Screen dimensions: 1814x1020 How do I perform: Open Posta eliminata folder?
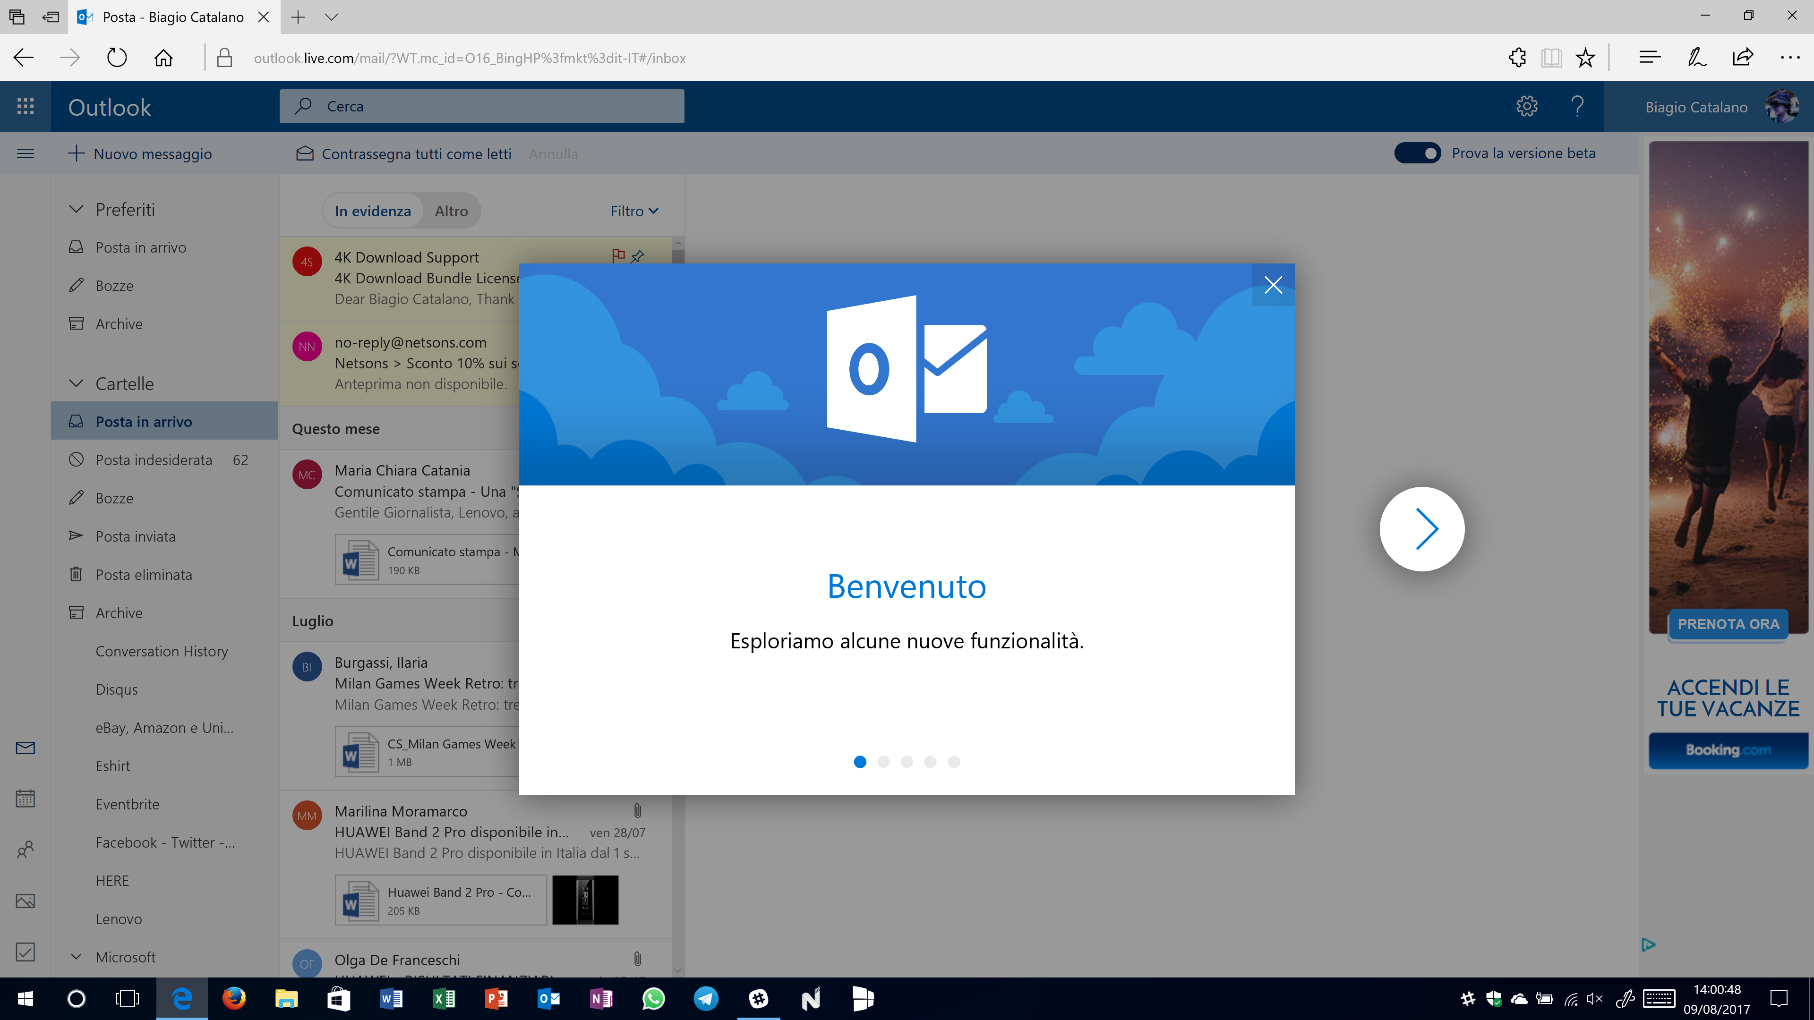point(165,574)
